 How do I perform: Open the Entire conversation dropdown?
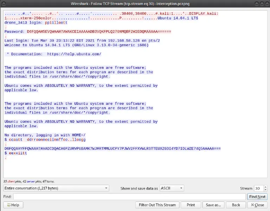56,188
